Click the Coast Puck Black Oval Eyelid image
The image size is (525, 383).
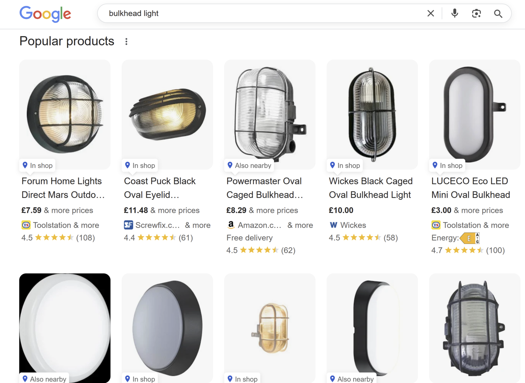pos(167,113)
